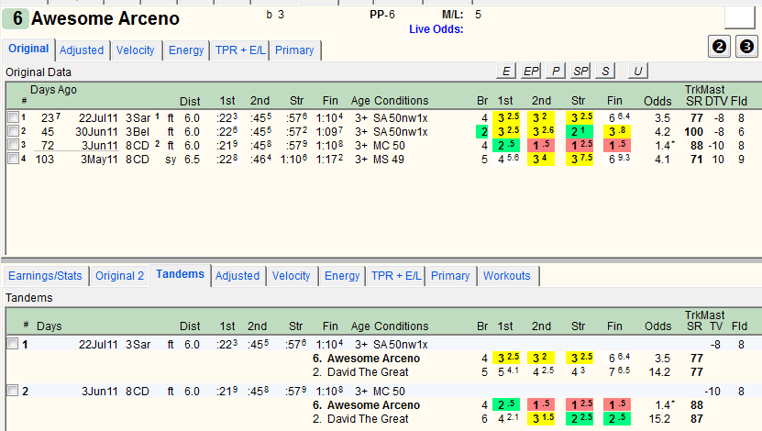Check the box for race 3 3Jun11 CD
The height and width of the screenshot is (431, 762).
[13, 144]
